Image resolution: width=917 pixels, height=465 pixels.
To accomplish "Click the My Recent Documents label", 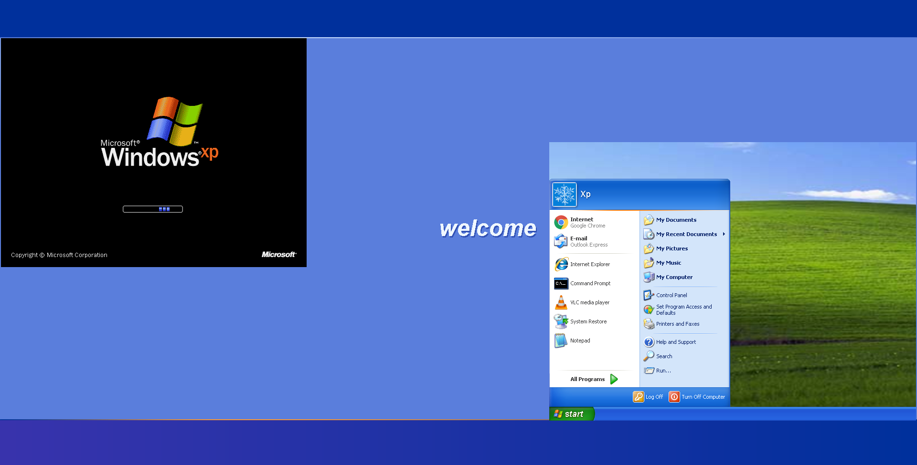I will point(686,234).
